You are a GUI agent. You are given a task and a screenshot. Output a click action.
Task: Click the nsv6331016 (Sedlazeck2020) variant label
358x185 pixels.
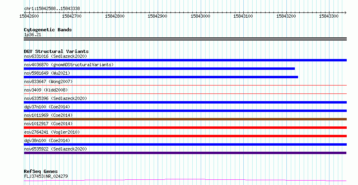(56, 56)
